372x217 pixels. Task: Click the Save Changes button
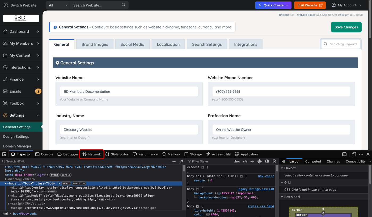(x=346, y=27)
